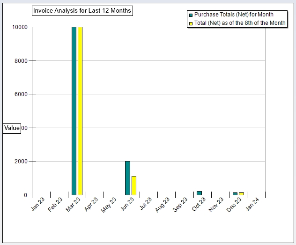
Task: Click the chart title 'Invoice Analysis for Last 12 Months'
Action: (82, 10)
